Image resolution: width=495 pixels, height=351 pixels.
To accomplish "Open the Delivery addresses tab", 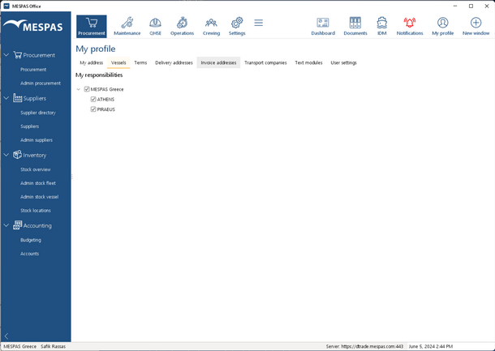I will (x=174, y=62).
